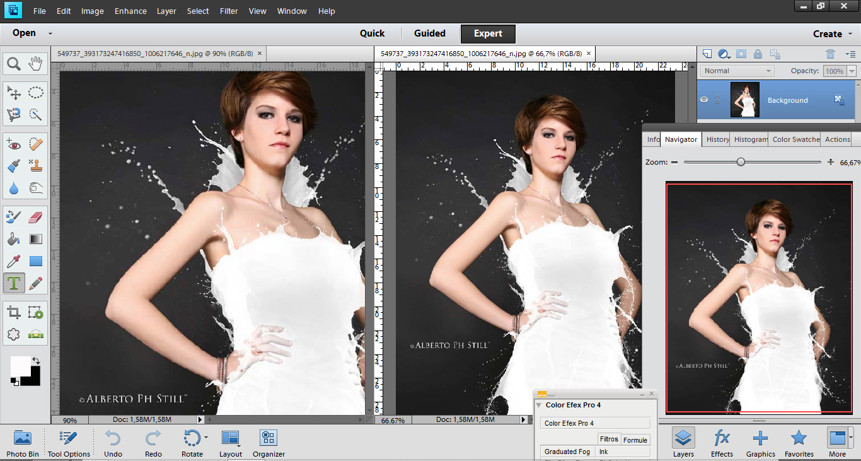Select the Hand tool
Screen dimensions: 861x461
click(36, 63)
